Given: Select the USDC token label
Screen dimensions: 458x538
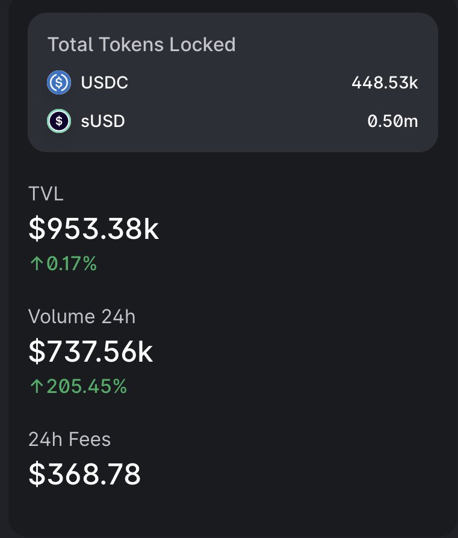Looking at the screenshot, I should tap(105, 82).
